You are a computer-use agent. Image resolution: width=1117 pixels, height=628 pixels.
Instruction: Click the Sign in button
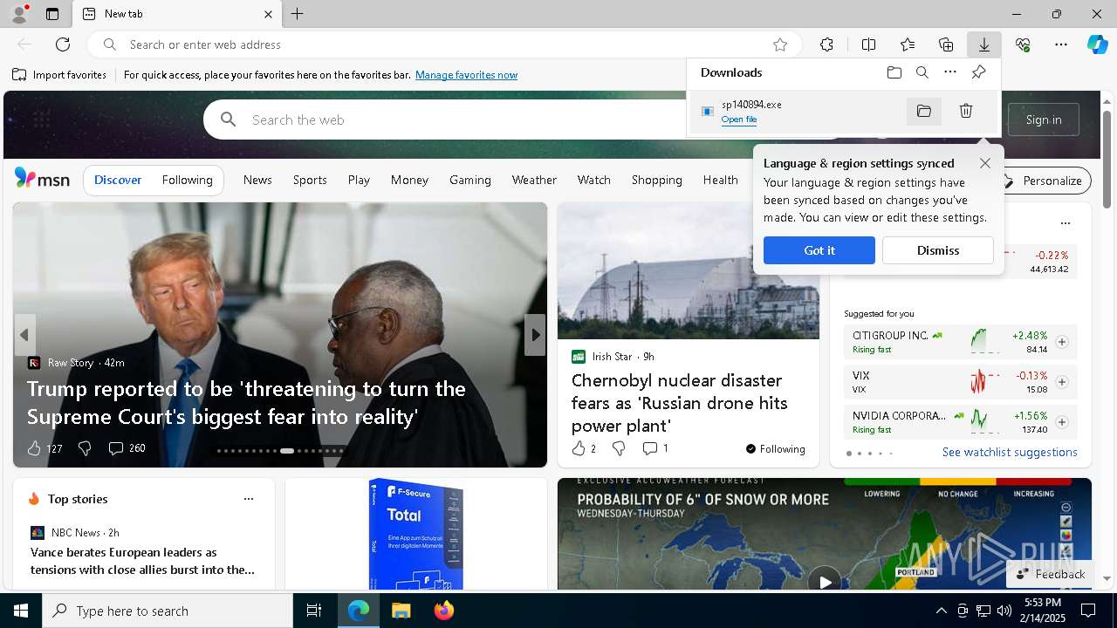(1044, 119)
